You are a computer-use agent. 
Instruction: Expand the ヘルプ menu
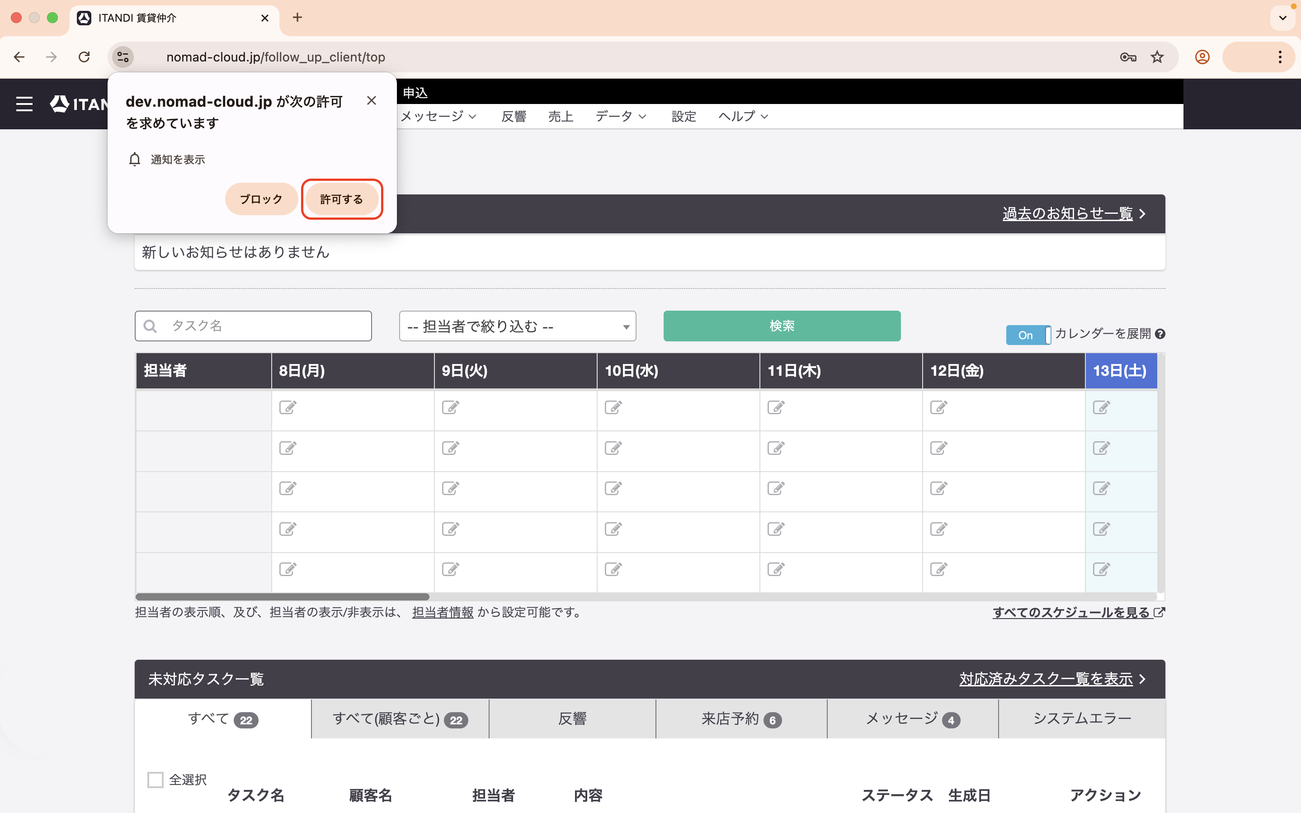click(743, 116)
